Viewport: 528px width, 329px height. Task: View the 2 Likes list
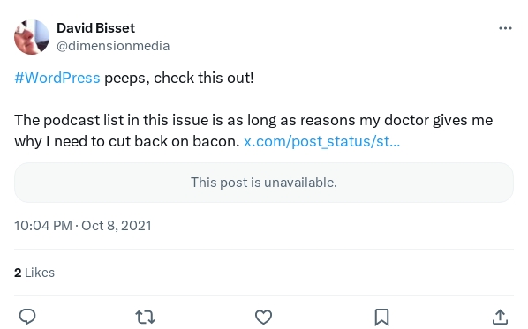34,273
